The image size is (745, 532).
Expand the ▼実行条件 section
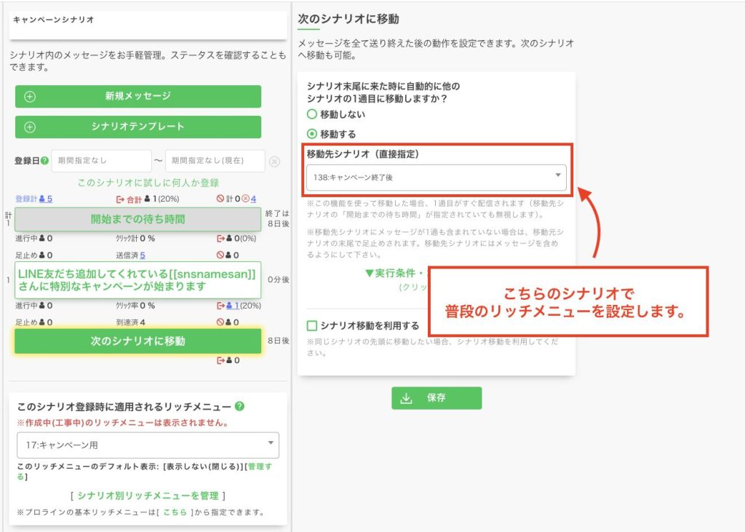pyautogui.click(x=397, y=273)
